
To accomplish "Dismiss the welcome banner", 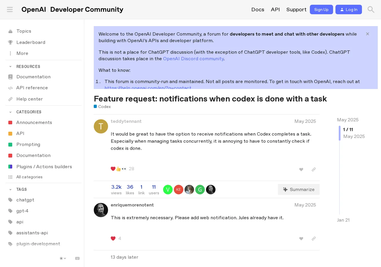I will click(x=368, y=34).
